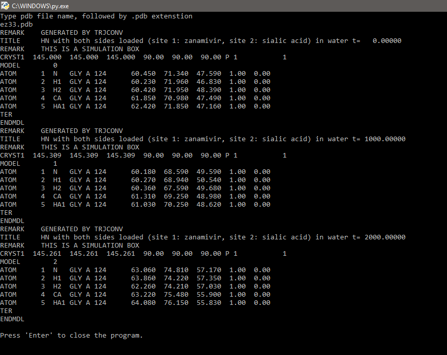Screen dimensions: 447x355
Task: Click the CRYST1 value '145.261' first column
Action: click(47, 254)
